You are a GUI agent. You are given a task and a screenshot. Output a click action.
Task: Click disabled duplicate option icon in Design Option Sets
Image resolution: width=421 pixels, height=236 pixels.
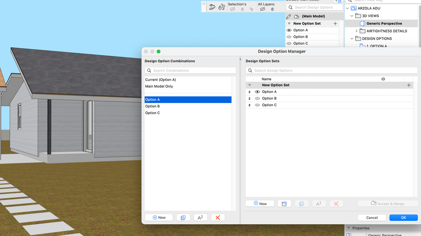point(301,204)
